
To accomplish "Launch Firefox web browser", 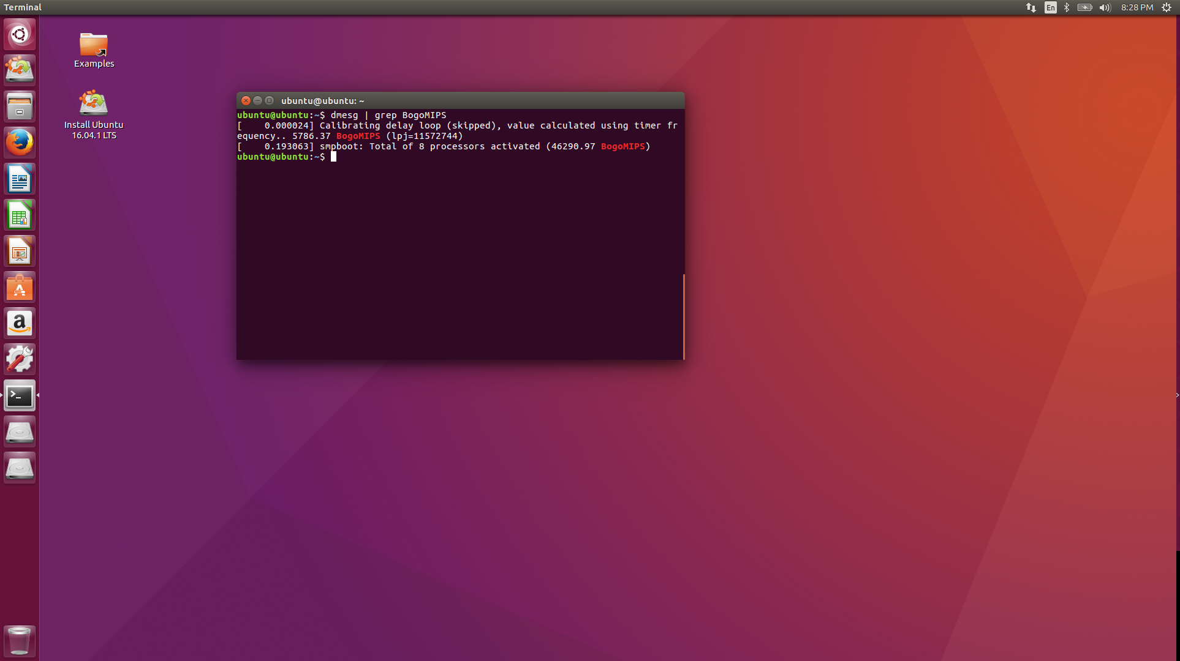I will tap(20, 143).
